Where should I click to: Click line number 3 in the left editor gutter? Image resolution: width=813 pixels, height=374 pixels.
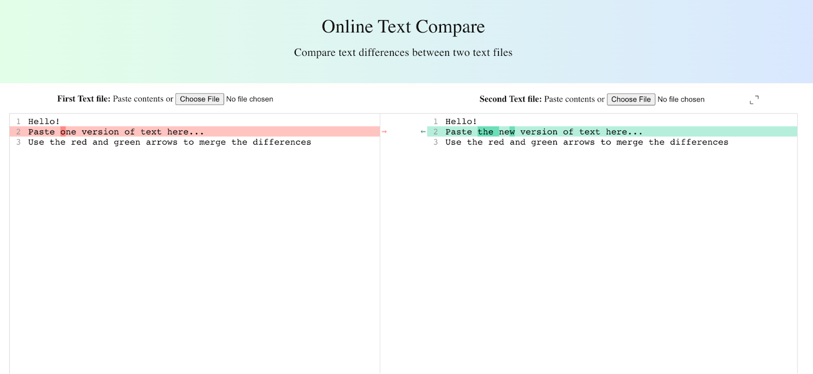[18, 143]
